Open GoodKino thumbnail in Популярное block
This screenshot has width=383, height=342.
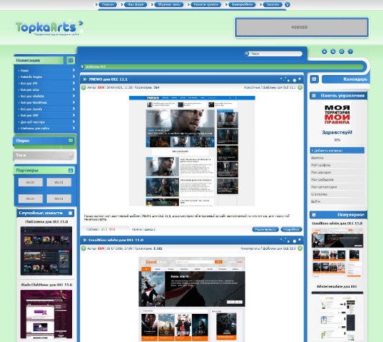(338, 253)
